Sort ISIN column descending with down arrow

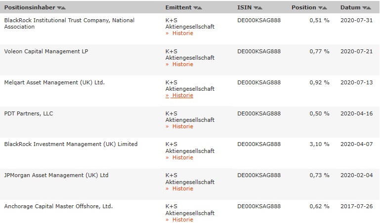tap(255, 8)
